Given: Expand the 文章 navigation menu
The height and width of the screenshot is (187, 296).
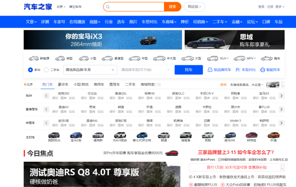Looking at the screenshot, I should point(31,22).
